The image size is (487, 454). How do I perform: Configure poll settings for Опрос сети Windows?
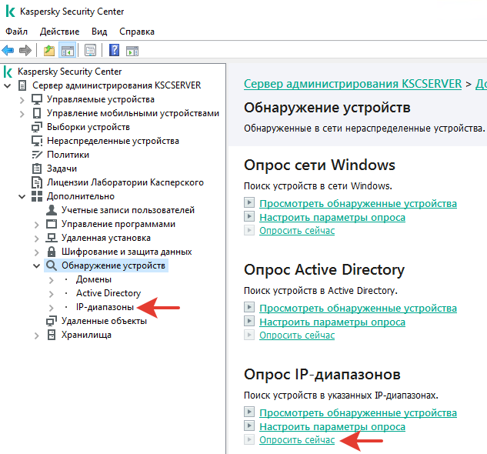(x=332, y=218)
